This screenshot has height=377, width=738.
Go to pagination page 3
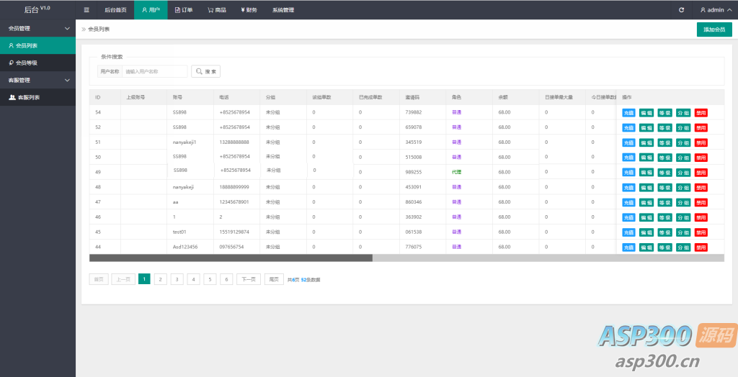click(177, 279)
